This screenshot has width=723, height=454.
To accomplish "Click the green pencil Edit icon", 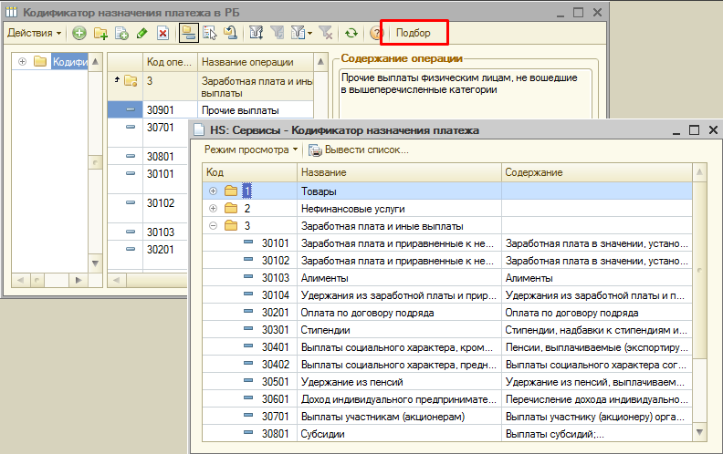I will pos(141,34).
